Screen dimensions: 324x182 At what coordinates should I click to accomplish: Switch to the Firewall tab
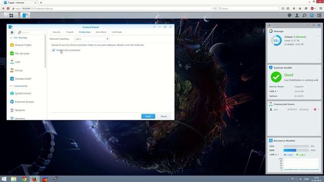tap(70, 32)
